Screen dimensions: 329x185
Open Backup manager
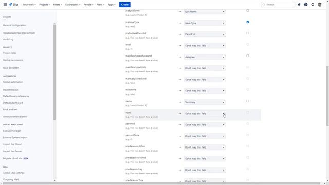pyautogui.click(x=12, y=131)
